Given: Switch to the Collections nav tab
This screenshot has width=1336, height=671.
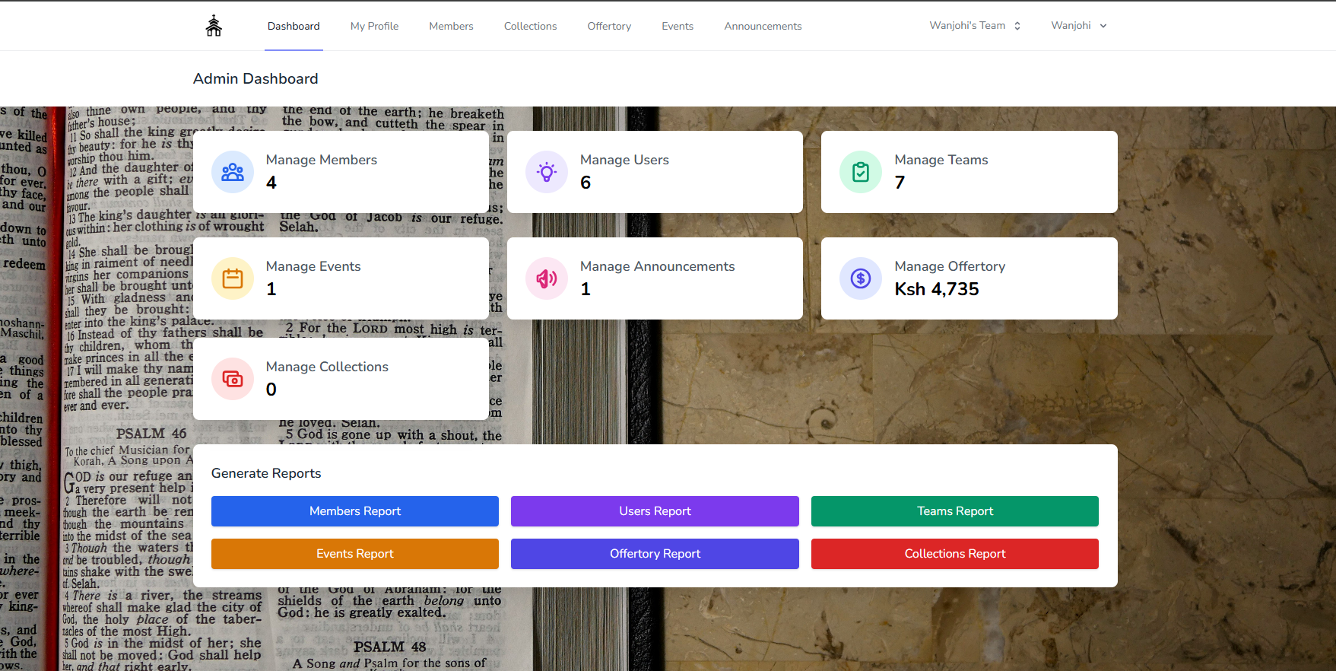Looking at the screenshot, I should pos(530,26).
